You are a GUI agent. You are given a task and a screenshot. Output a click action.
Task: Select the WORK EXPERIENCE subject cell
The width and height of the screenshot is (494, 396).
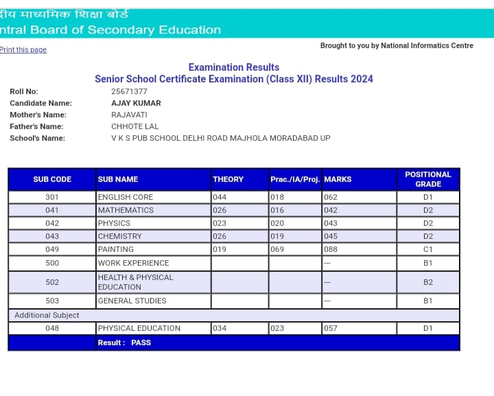coord(154,263)
